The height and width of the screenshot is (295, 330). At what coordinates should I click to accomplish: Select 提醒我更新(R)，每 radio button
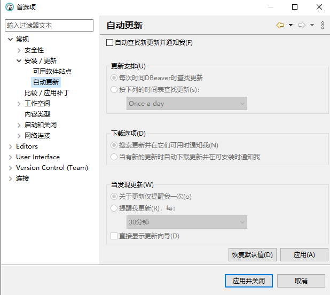pyautogui.click(x=114, y=208)
